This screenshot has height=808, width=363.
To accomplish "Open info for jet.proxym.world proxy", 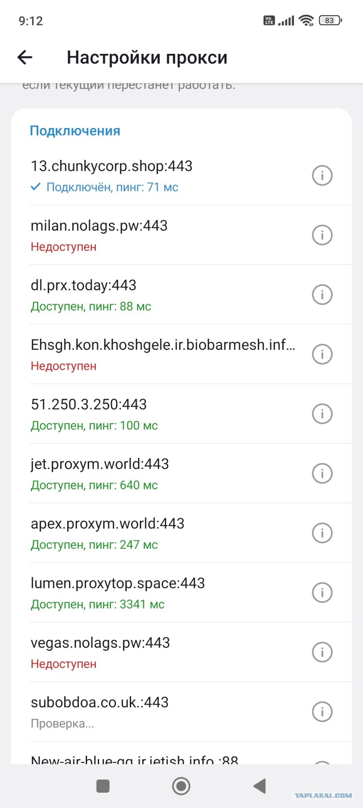I will click(x=322, y=473).
